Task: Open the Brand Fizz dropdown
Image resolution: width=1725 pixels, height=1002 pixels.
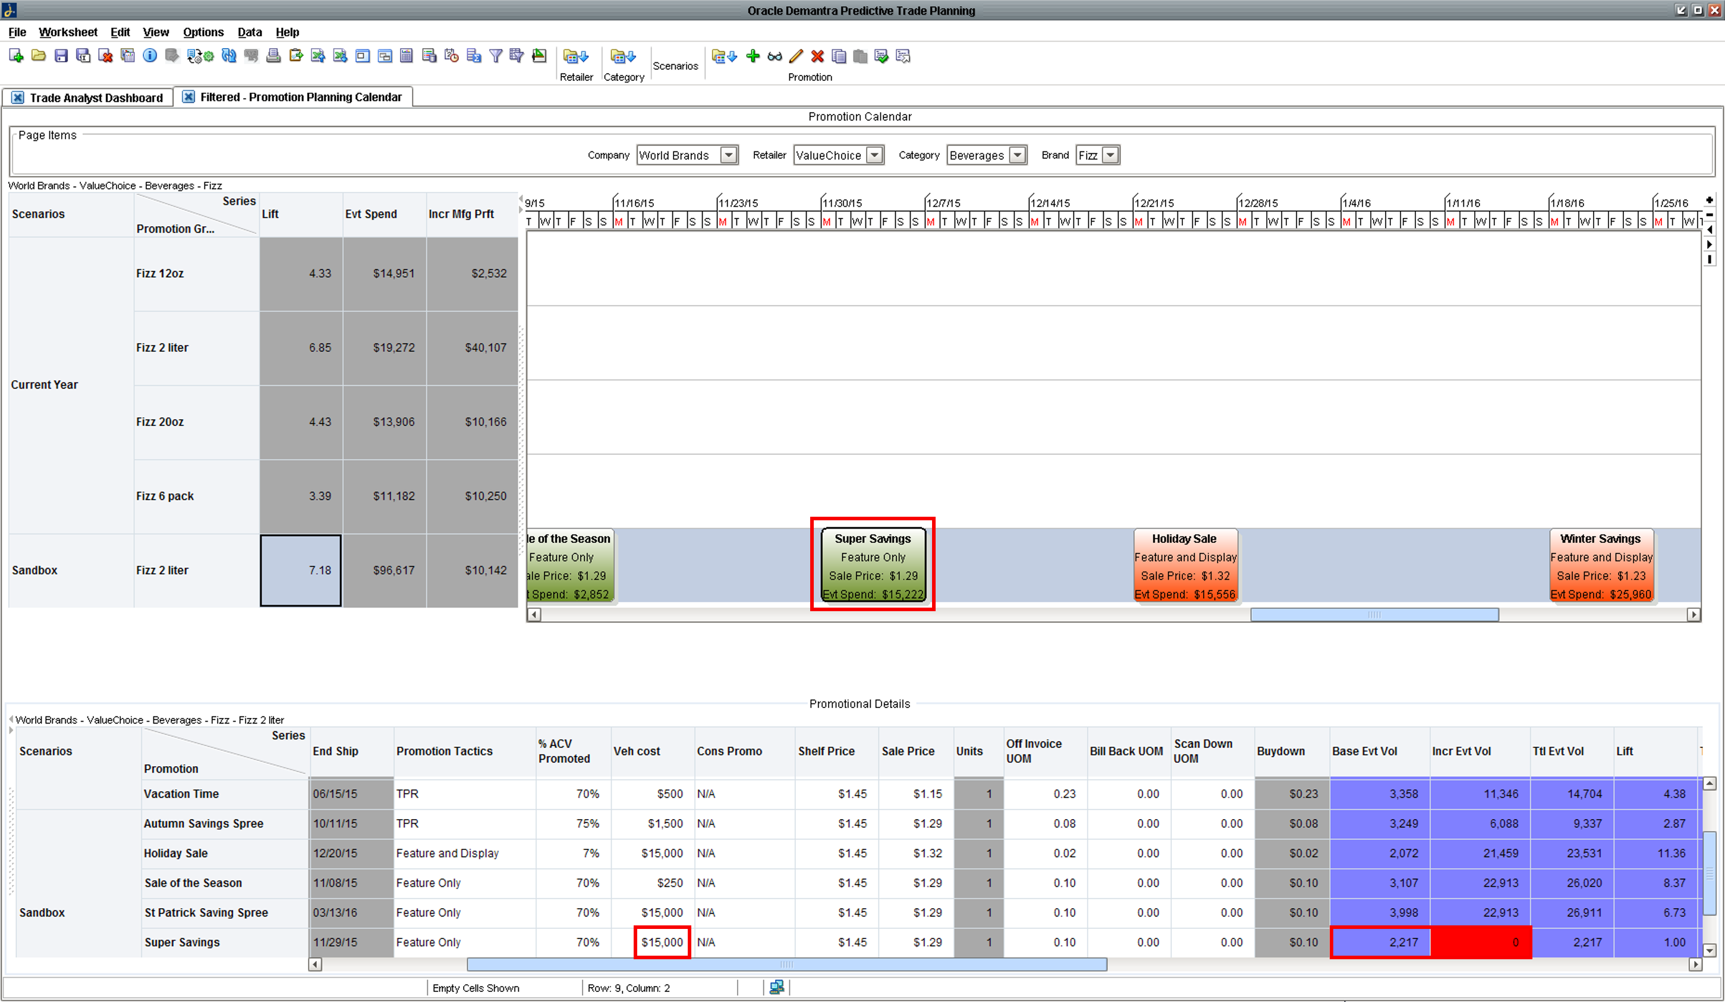Action: (x=1110, y=155)
